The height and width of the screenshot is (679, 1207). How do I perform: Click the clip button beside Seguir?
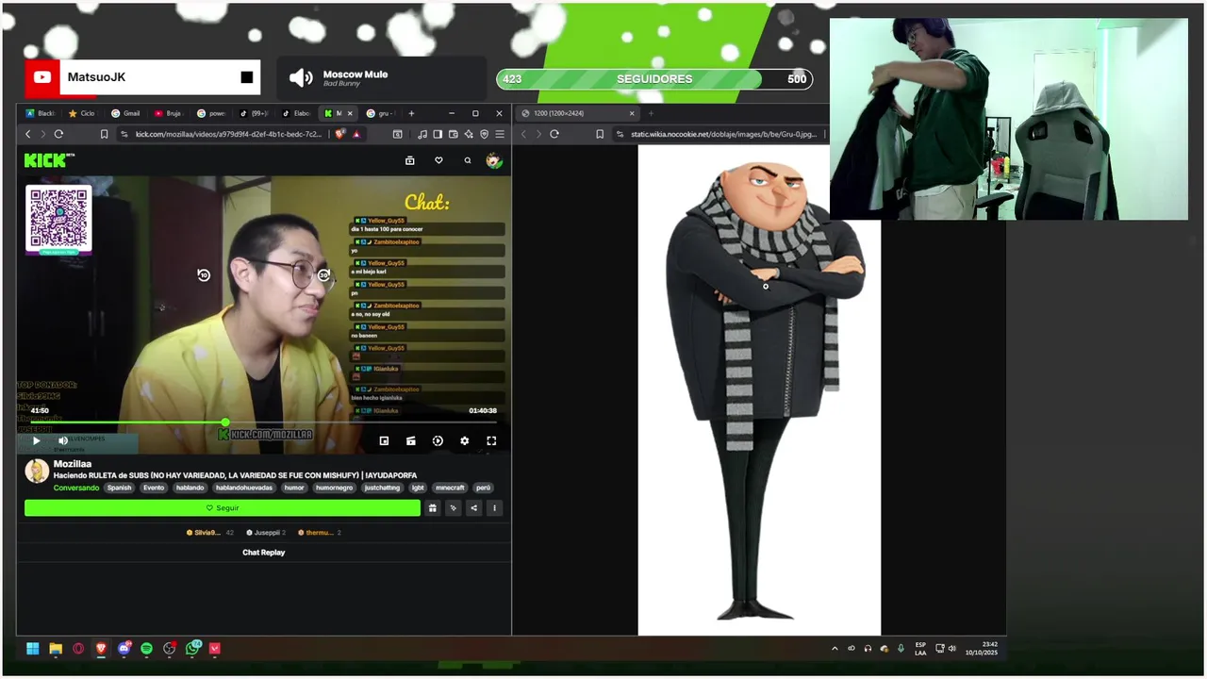coord(453,507)
